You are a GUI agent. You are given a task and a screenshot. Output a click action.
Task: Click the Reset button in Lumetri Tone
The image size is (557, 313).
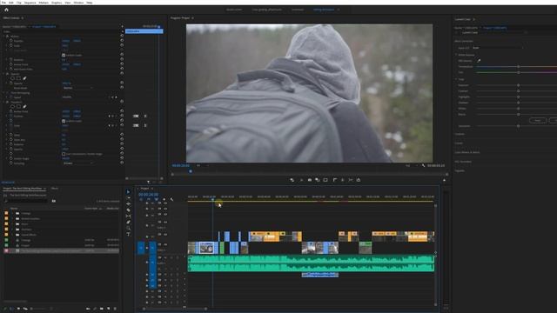pyautogui.click(x=538, y=120)
